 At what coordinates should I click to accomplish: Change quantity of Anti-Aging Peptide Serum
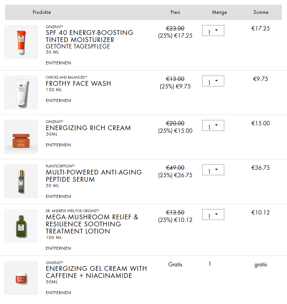pyautogui.click(x=213, y=170)
